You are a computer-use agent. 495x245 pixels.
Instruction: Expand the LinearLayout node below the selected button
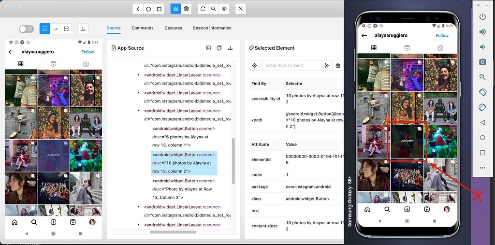coord(139,207)
